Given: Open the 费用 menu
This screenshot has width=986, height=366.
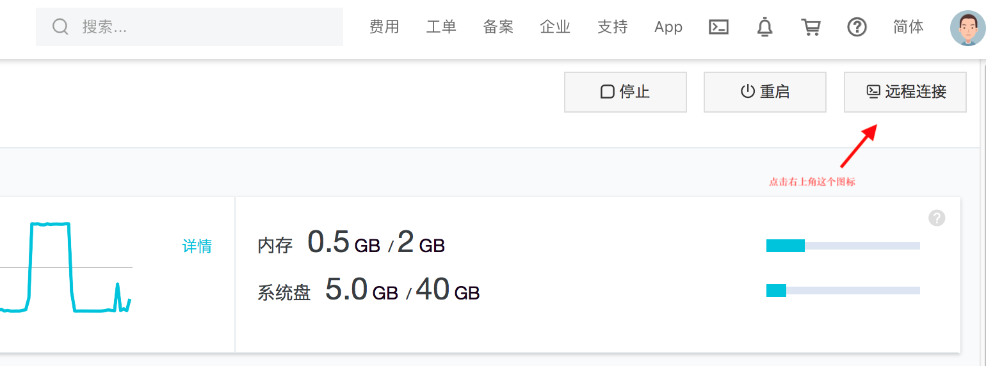Looking at the screenshot, I should tap(384, 27).
